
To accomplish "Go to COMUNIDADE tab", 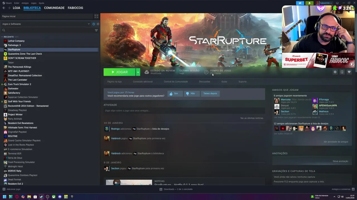I will [54, 8].
